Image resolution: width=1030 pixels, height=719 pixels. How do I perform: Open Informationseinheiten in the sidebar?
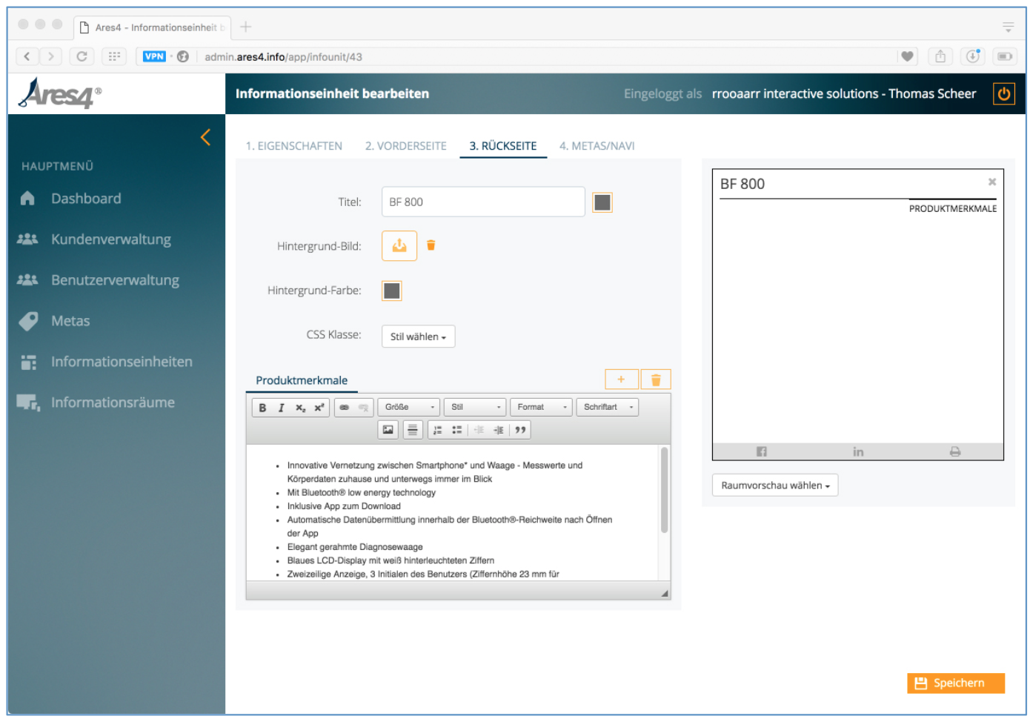point(122,362)
